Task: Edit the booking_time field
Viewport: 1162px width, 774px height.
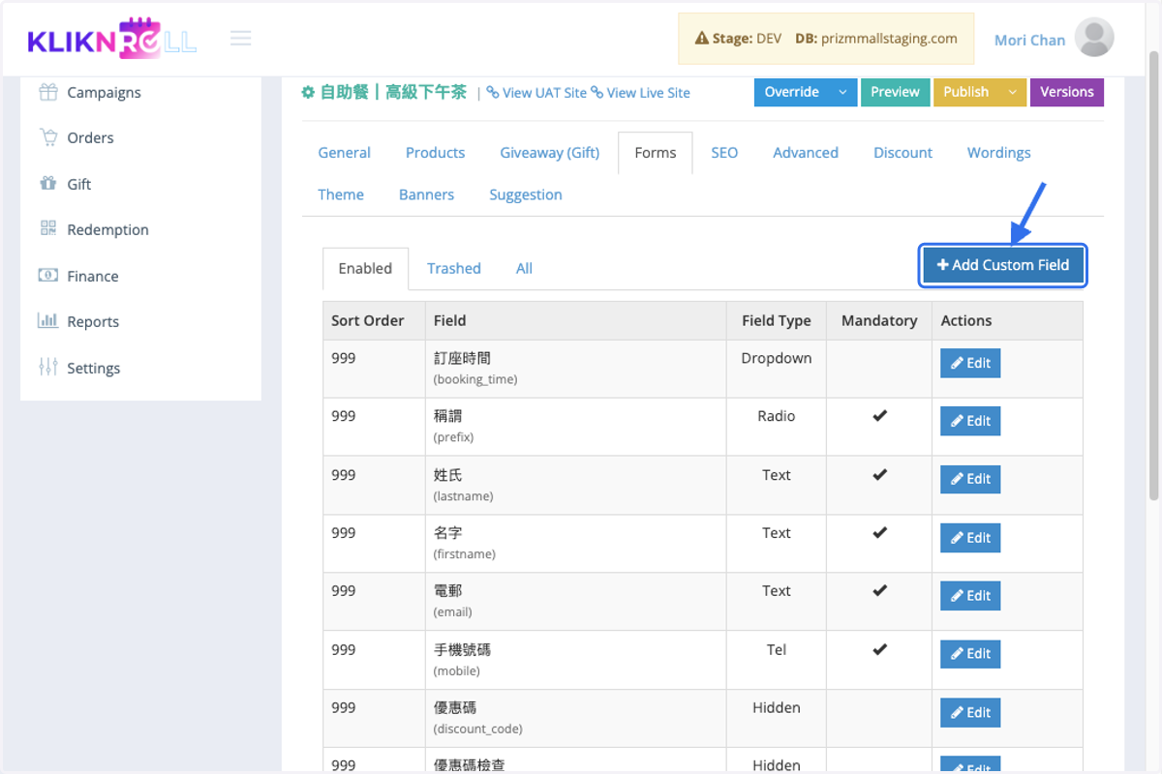Action: (x=970, y=364)
